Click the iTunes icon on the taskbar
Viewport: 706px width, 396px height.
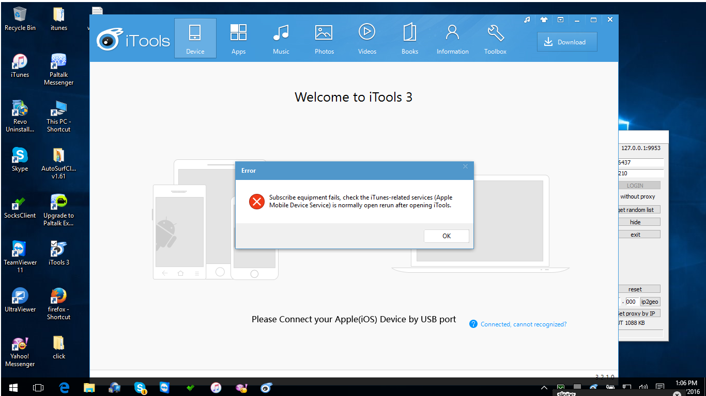[216, 387]
